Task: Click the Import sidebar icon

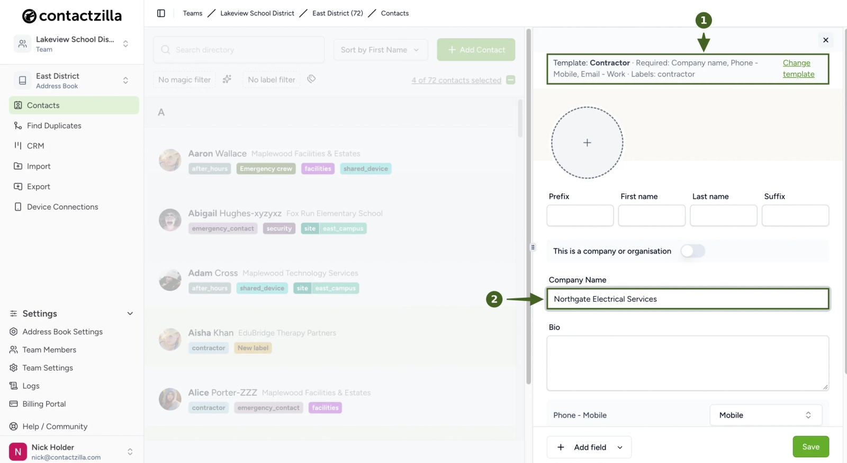Action: click(18, 166)
